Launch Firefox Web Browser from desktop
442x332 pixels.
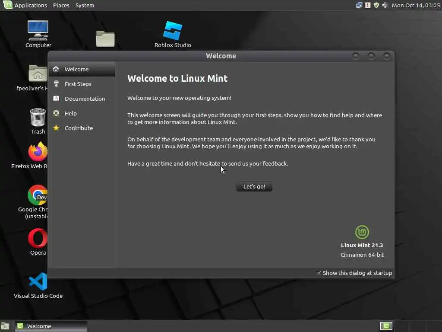(38, 151)
